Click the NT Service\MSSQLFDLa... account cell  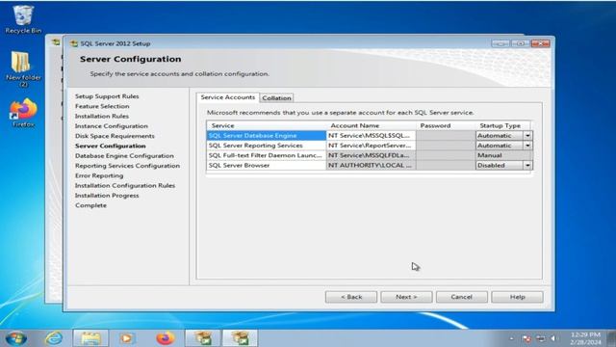pyautogui.click(x=371, y=155)
